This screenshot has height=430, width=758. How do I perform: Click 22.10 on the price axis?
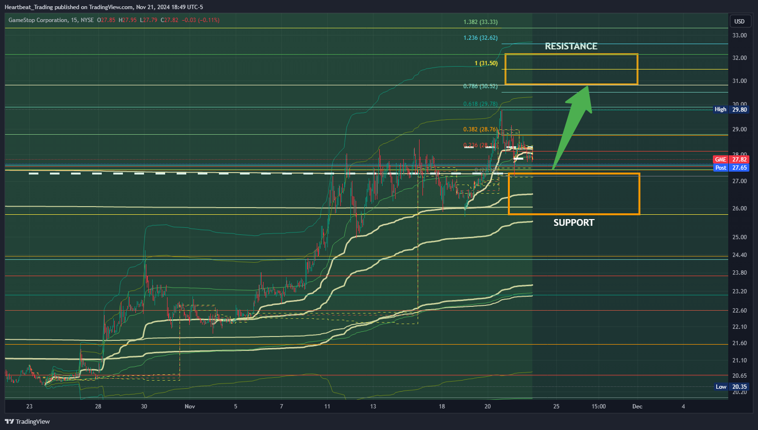[x=739, y=327]
